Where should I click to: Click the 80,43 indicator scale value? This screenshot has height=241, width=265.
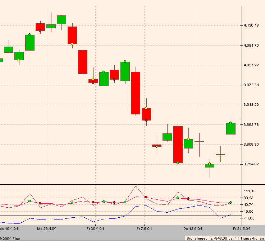(x=248, y=198)
